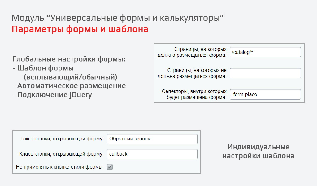Image resolution: width=317 pixels, height=186 pixels.
Task: Click the checked checkbox at the bottom panel
Action: coord(109,167)
